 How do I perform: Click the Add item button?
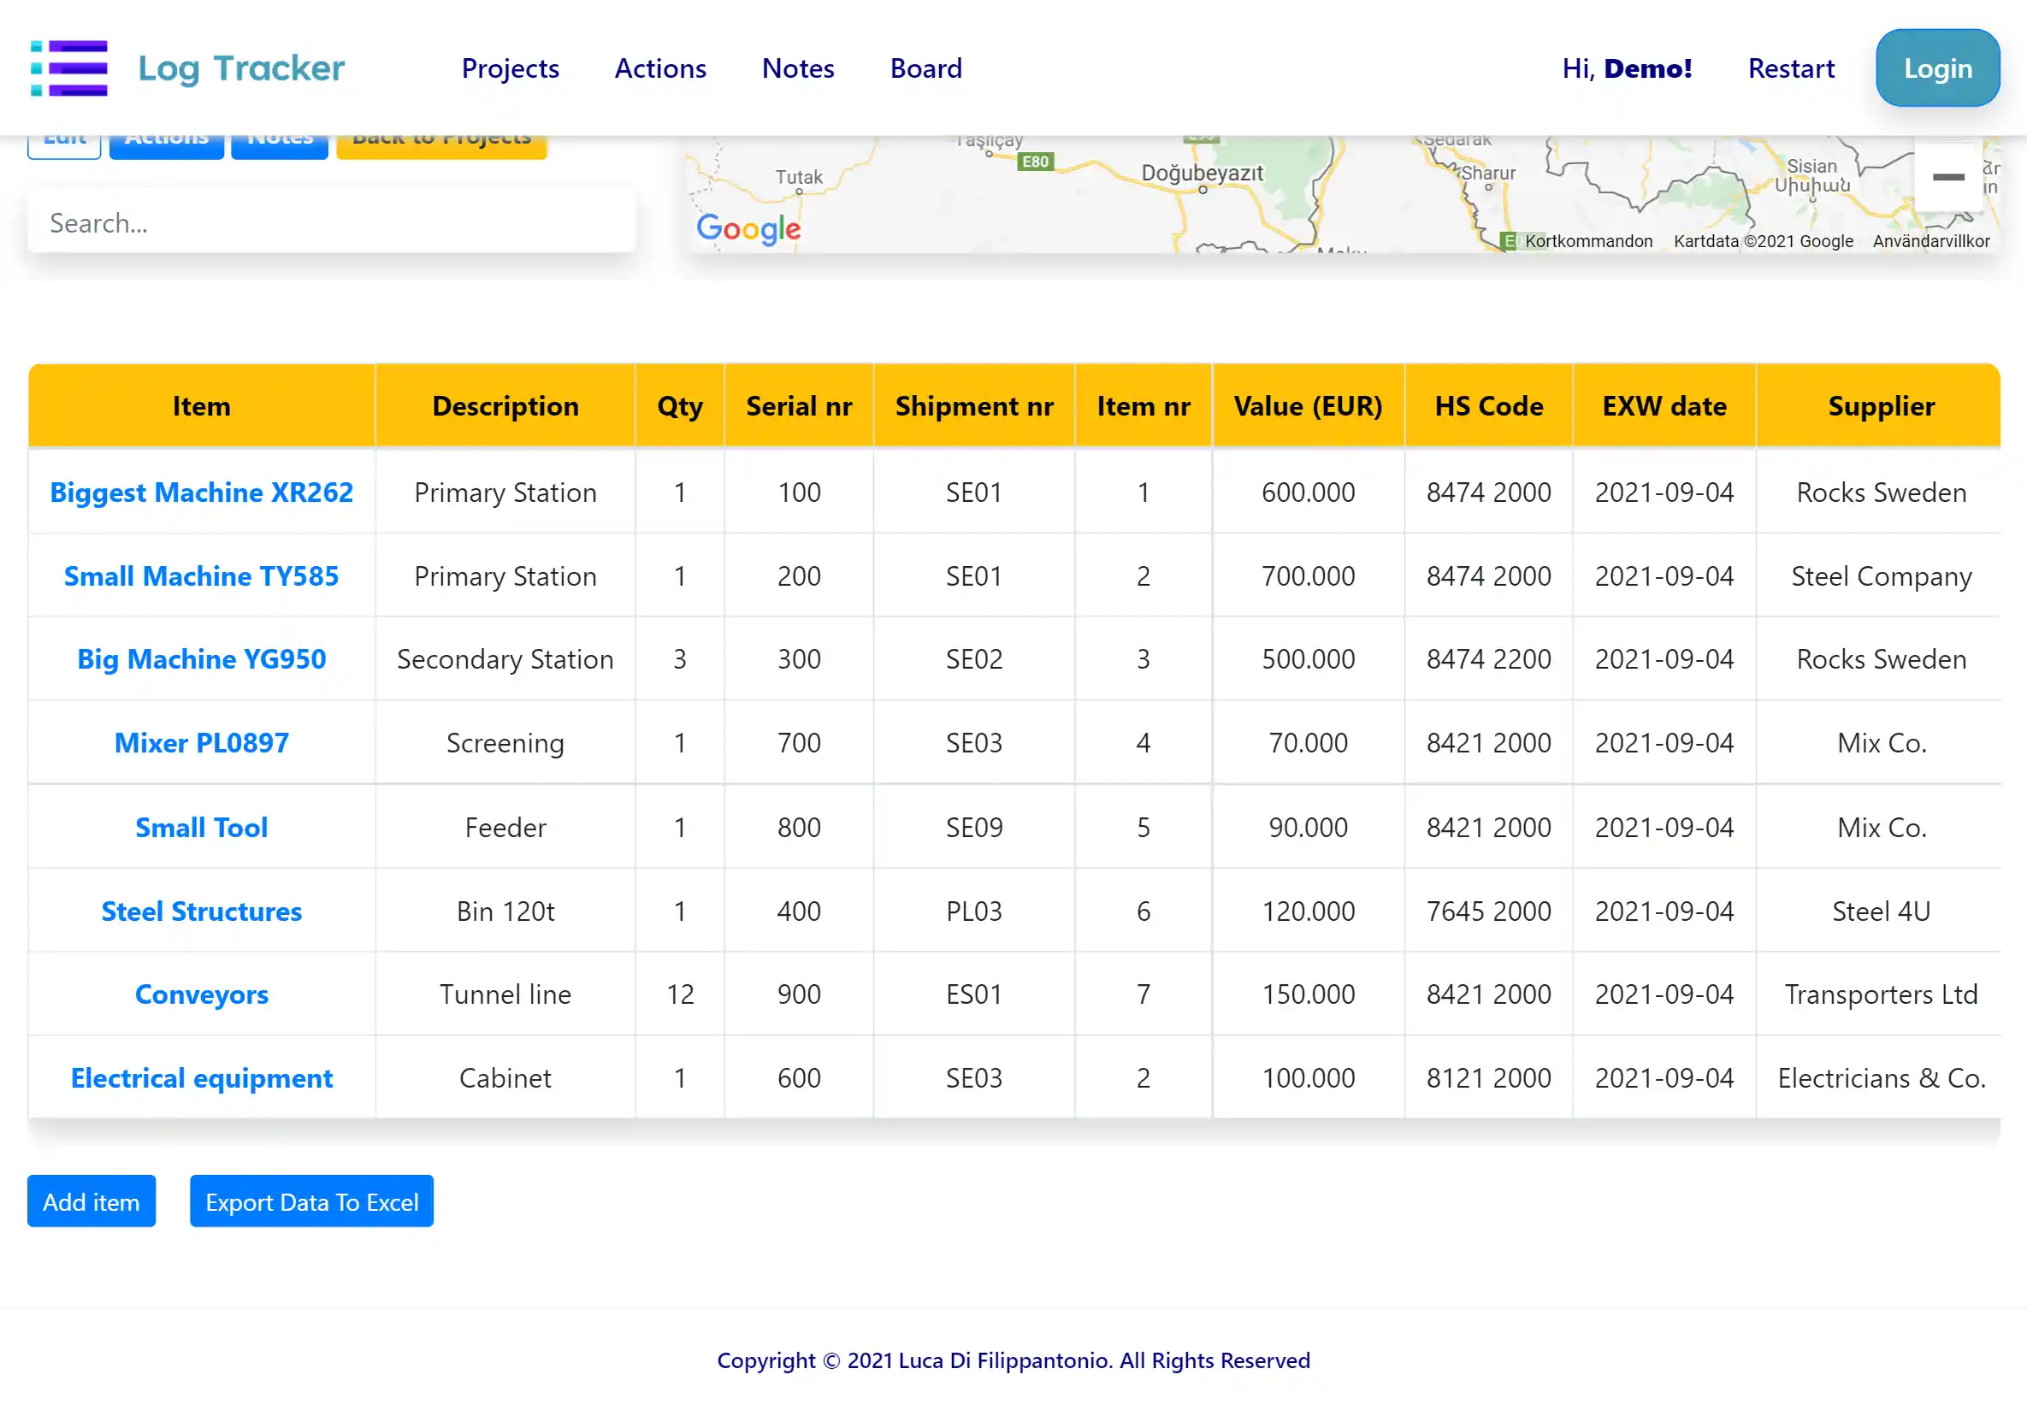pos(92,1201)
